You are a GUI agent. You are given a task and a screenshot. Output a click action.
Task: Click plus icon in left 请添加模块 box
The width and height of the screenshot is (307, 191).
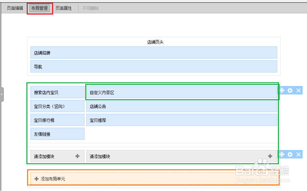click(x=77, y=156)
